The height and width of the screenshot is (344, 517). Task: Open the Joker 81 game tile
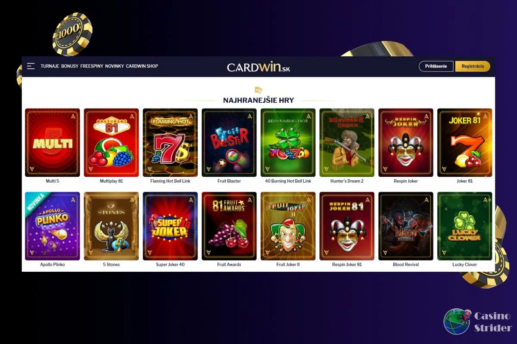tap(464, 143)
